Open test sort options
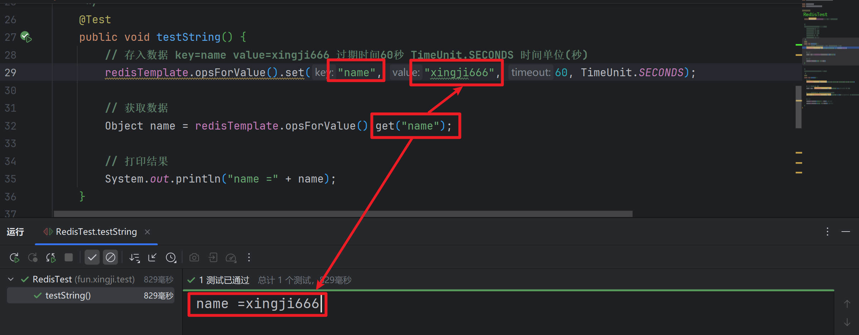859x335 pixels. [x=135, y=258]
